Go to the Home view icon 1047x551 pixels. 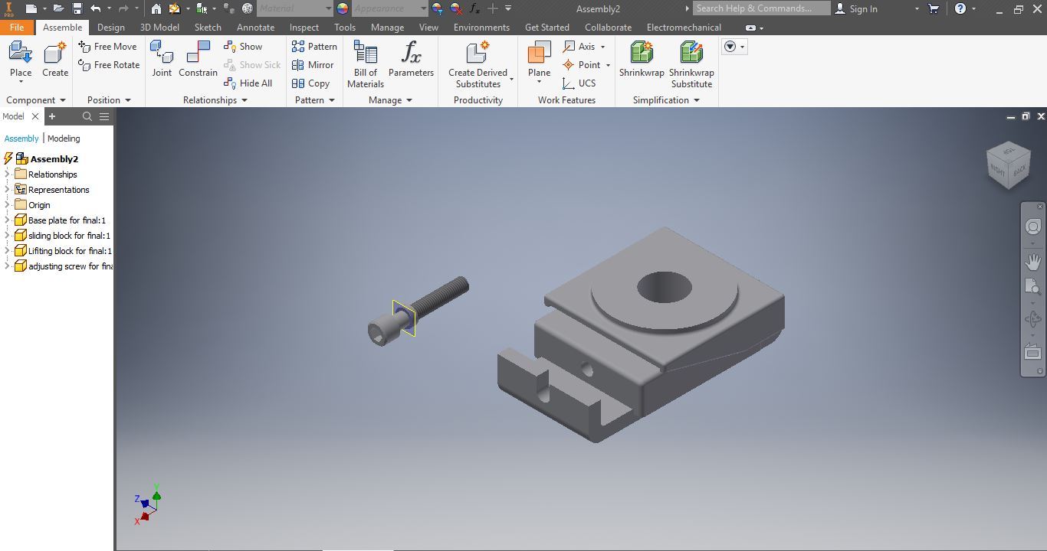tap(156, 8)
